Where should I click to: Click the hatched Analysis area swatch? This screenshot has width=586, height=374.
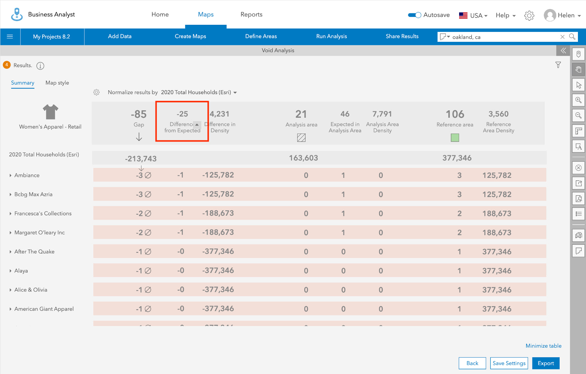pos(301,138)
